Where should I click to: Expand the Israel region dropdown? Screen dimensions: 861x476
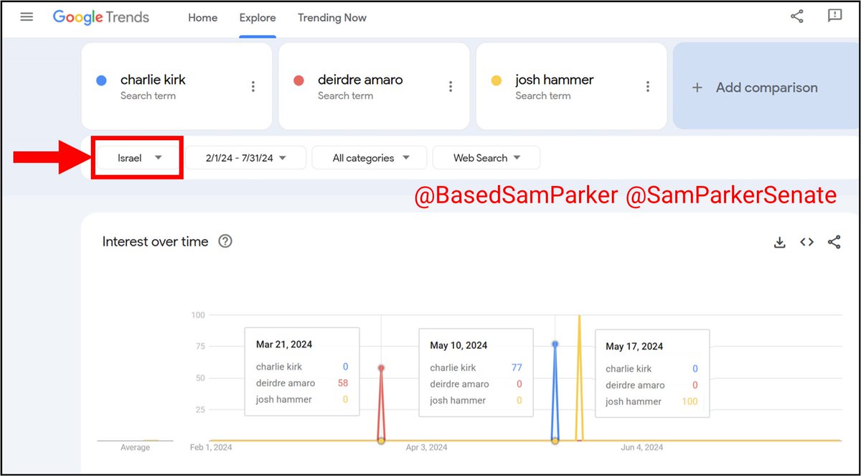(138, 158)
